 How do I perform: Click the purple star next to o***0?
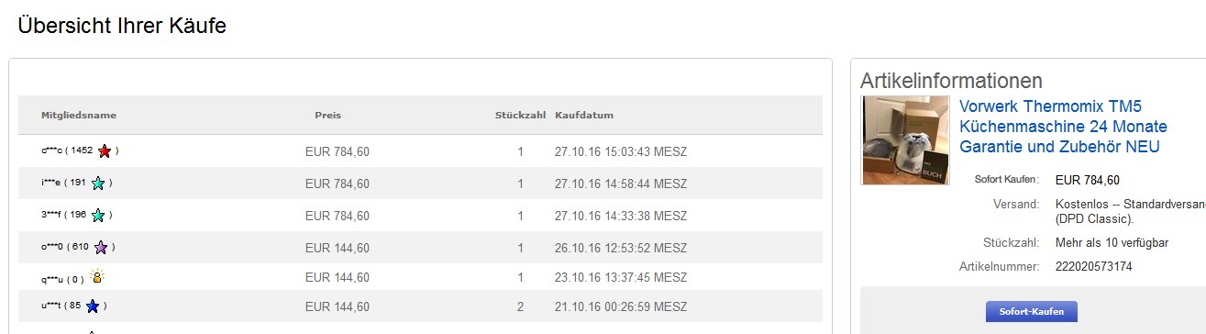(x=101, y=248)
